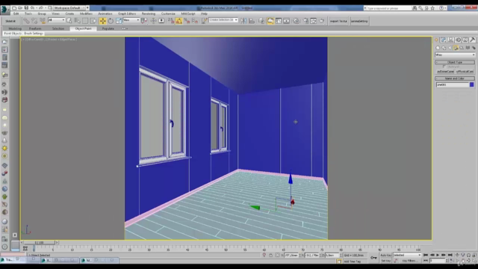Click the Select and Manipulate icon
Screen dimensions: 478x269
point(153,21)
